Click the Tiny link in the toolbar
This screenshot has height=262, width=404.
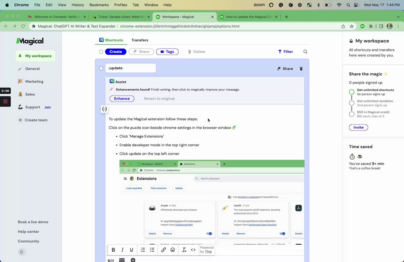pos(208,252)
